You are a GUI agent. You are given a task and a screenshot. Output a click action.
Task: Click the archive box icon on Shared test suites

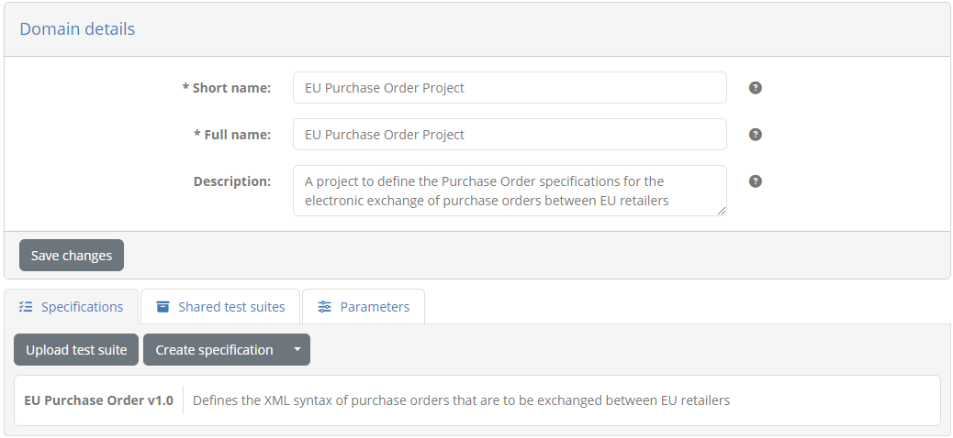[x=163, y=307]
